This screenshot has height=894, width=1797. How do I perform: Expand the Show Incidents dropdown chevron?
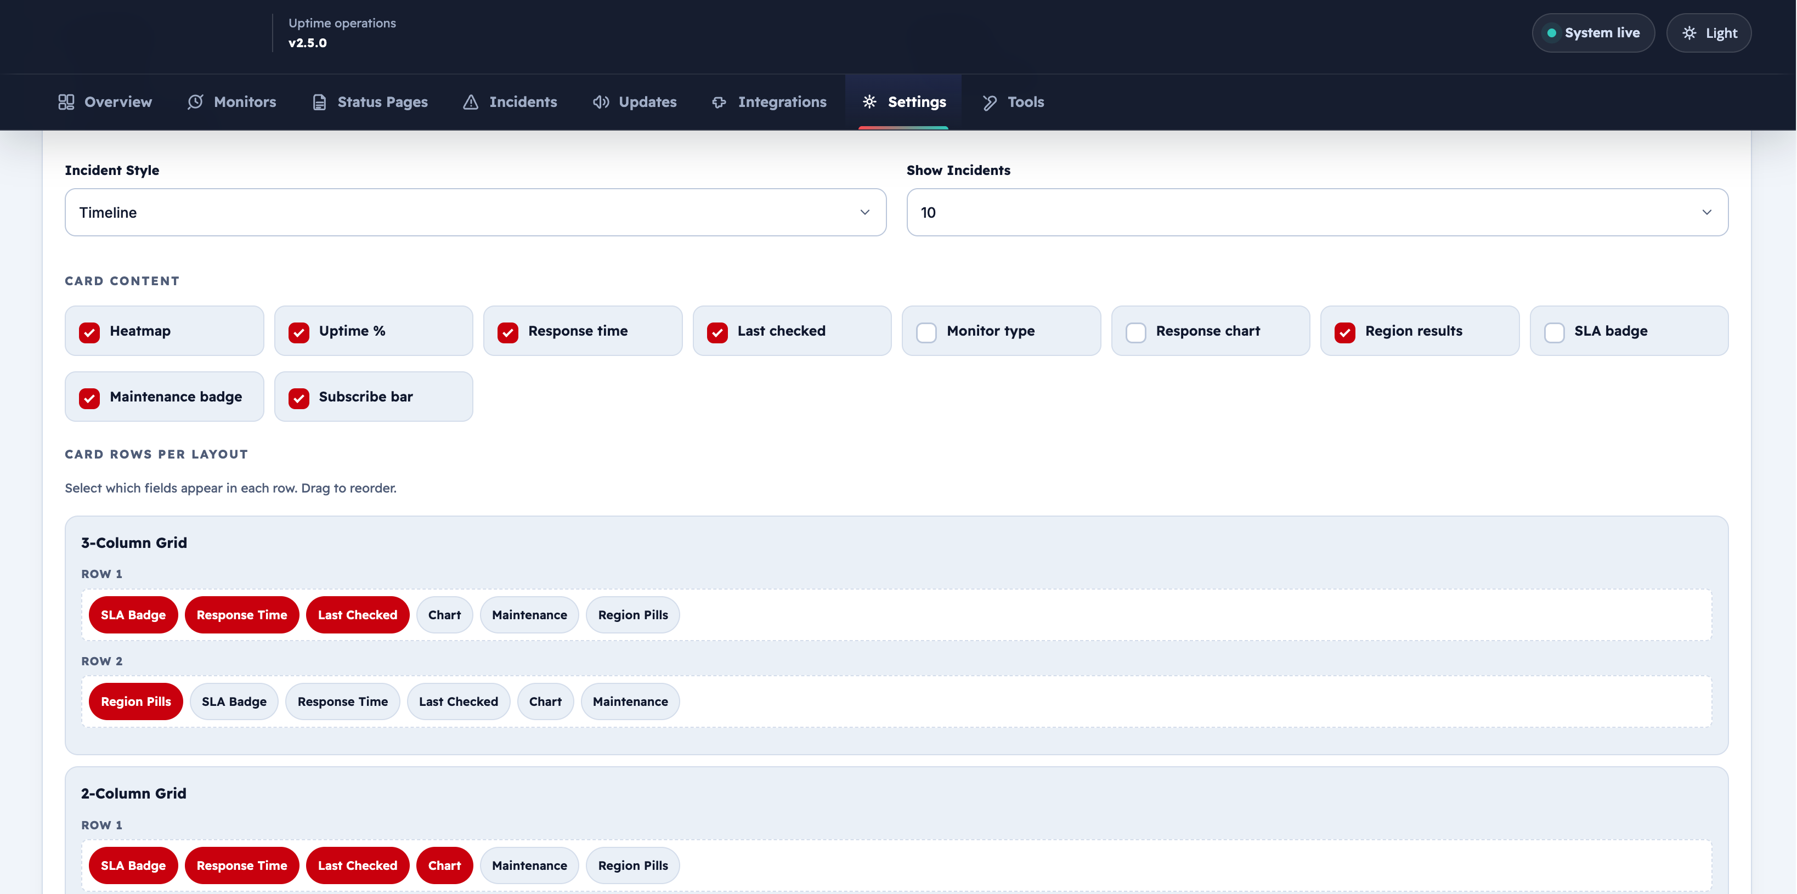coord(1706,212)
